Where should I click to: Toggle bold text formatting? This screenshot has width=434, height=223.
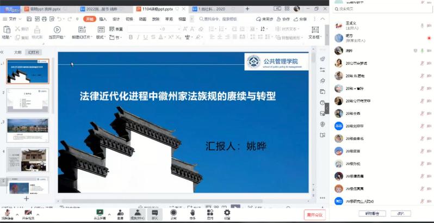click(x=131, y=38)
